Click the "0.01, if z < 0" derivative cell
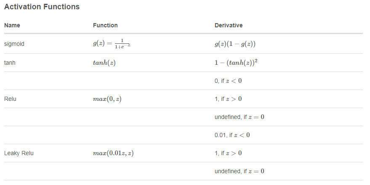The width and height of the screenshot is (370, 185). [232, 135]
